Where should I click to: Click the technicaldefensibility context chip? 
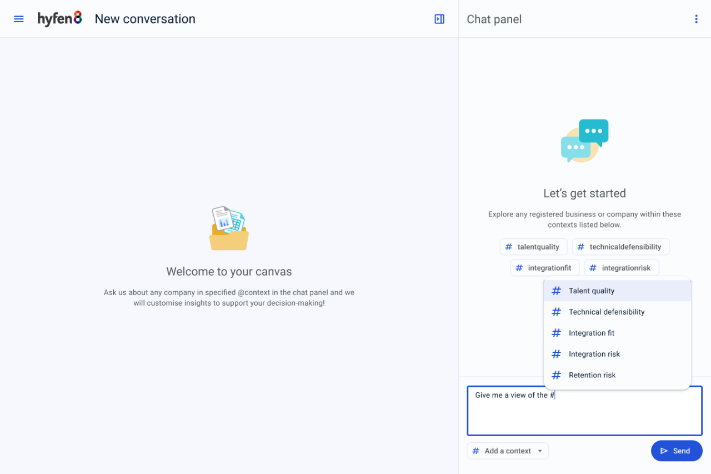(x=620, y=247)
